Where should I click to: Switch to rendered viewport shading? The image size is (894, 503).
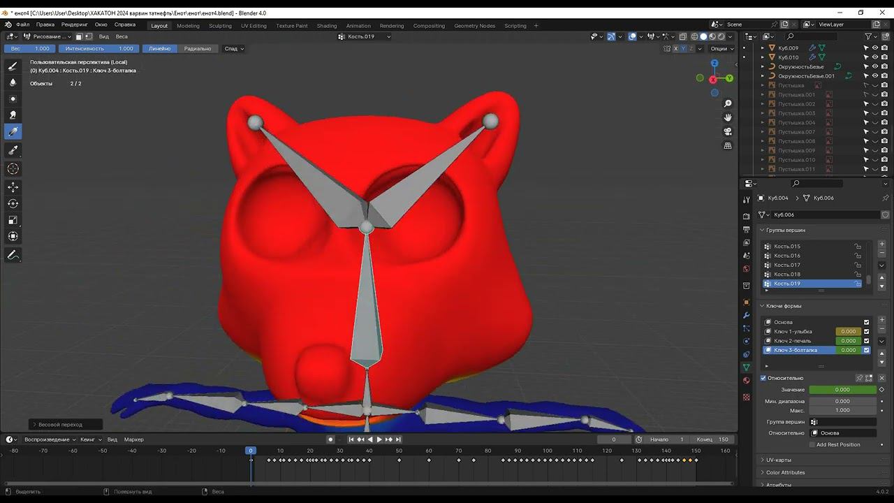point(720,36)
